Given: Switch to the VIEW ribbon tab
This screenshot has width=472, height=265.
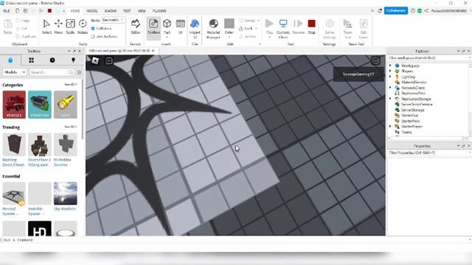Looking at the screenshot, I should [x=142, y=11].
